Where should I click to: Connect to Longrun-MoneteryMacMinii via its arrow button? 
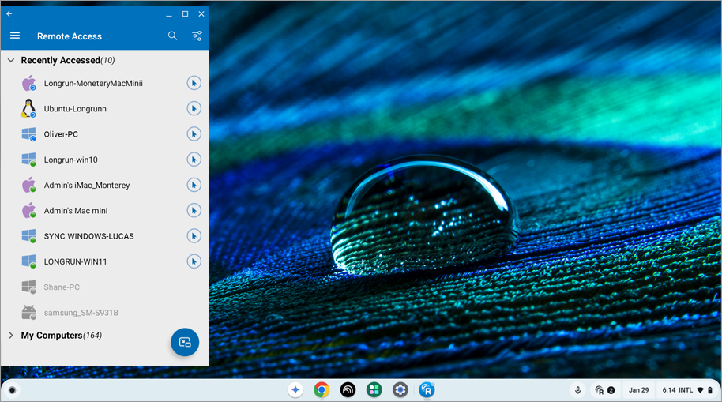click(x=194, y=84)
